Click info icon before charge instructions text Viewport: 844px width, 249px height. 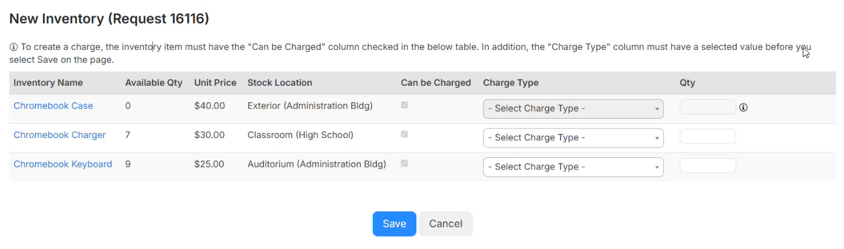pos(14,47)
